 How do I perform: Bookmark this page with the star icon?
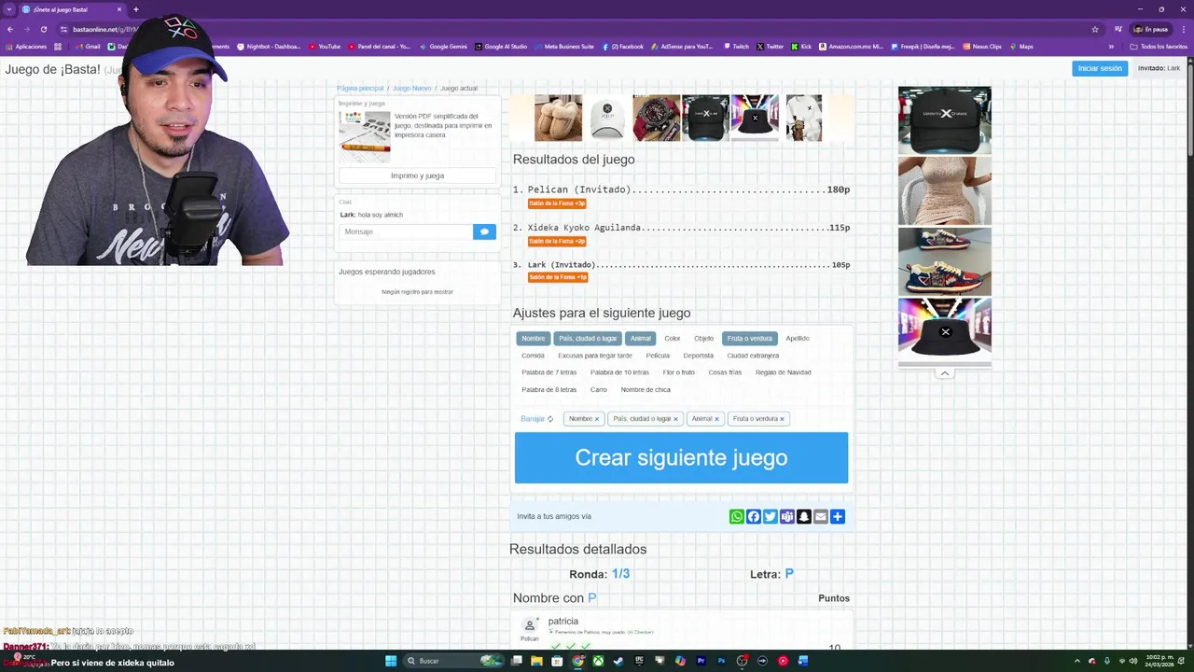click(x=1095, y=29)
